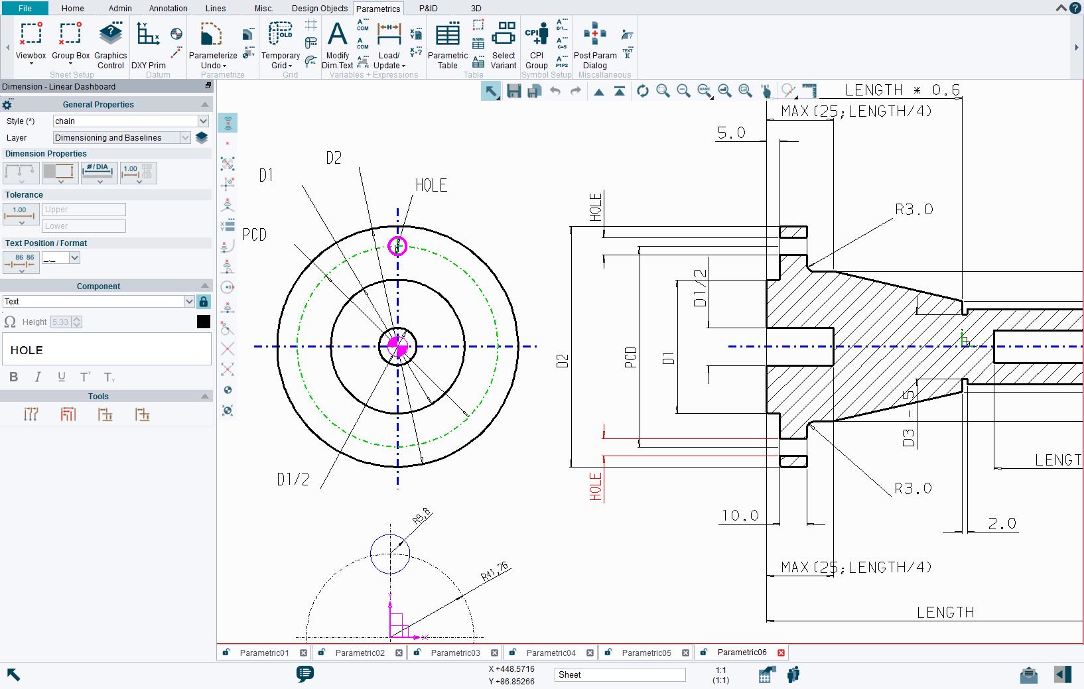Click the zoom out magnifier
Screen dimensions: 1084x689
pyautogui.click(x=683, y=92)
